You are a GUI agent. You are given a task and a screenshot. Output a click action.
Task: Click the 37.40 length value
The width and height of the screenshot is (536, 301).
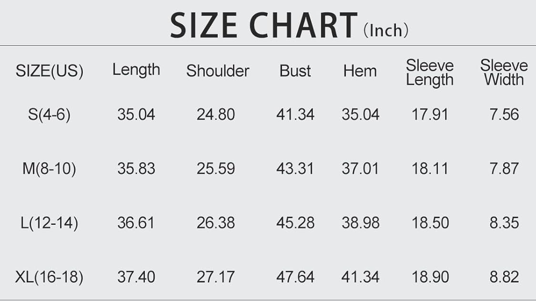click(136, 277)
